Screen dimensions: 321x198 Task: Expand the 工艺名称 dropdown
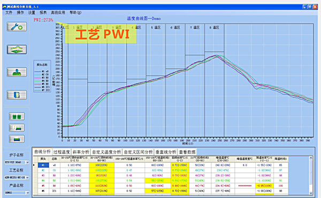point(27,178)
